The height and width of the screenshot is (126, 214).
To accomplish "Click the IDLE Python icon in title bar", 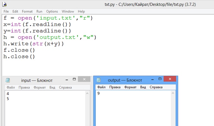I will pos(4,4).
